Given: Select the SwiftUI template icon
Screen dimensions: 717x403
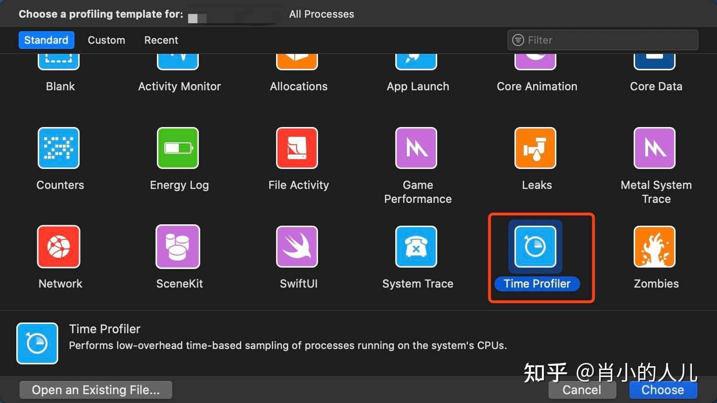Looking at the screenshot, I should [297, 247].
